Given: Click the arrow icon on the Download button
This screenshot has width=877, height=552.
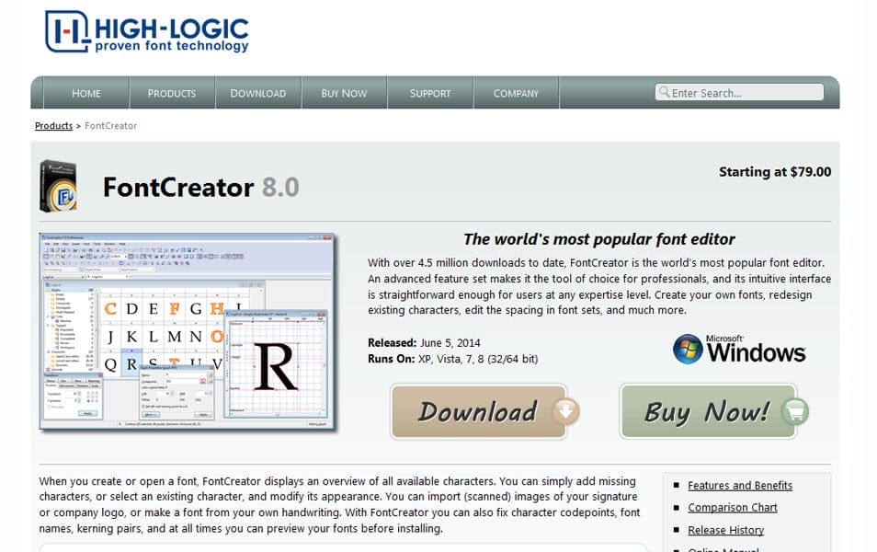Looking at the screenshot, I should 565,411.
